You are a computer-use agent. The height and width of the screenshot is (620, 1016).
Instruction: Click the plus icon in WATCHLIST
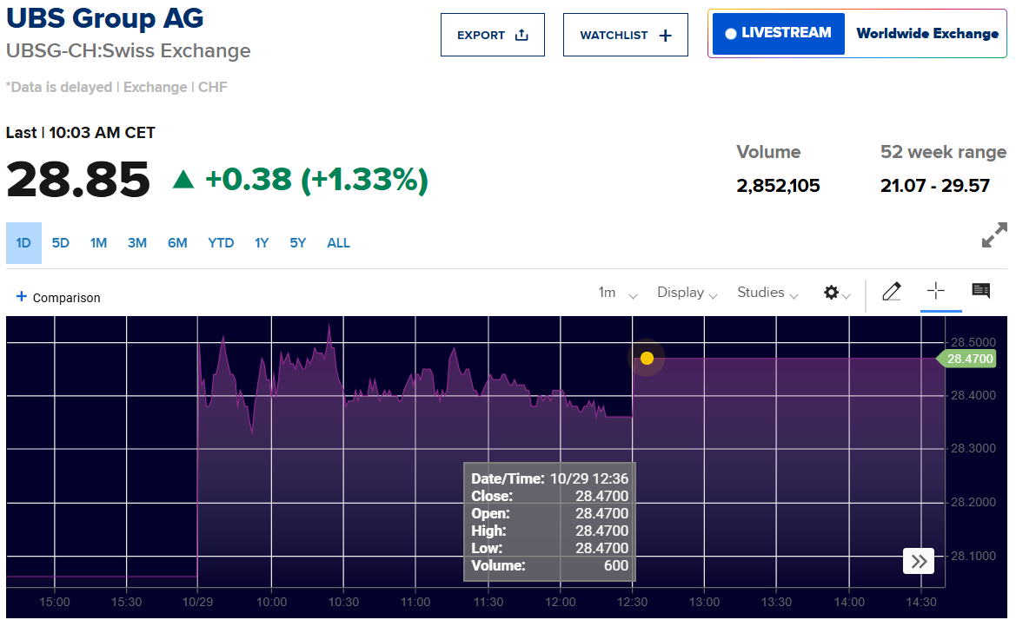(666, 35)
